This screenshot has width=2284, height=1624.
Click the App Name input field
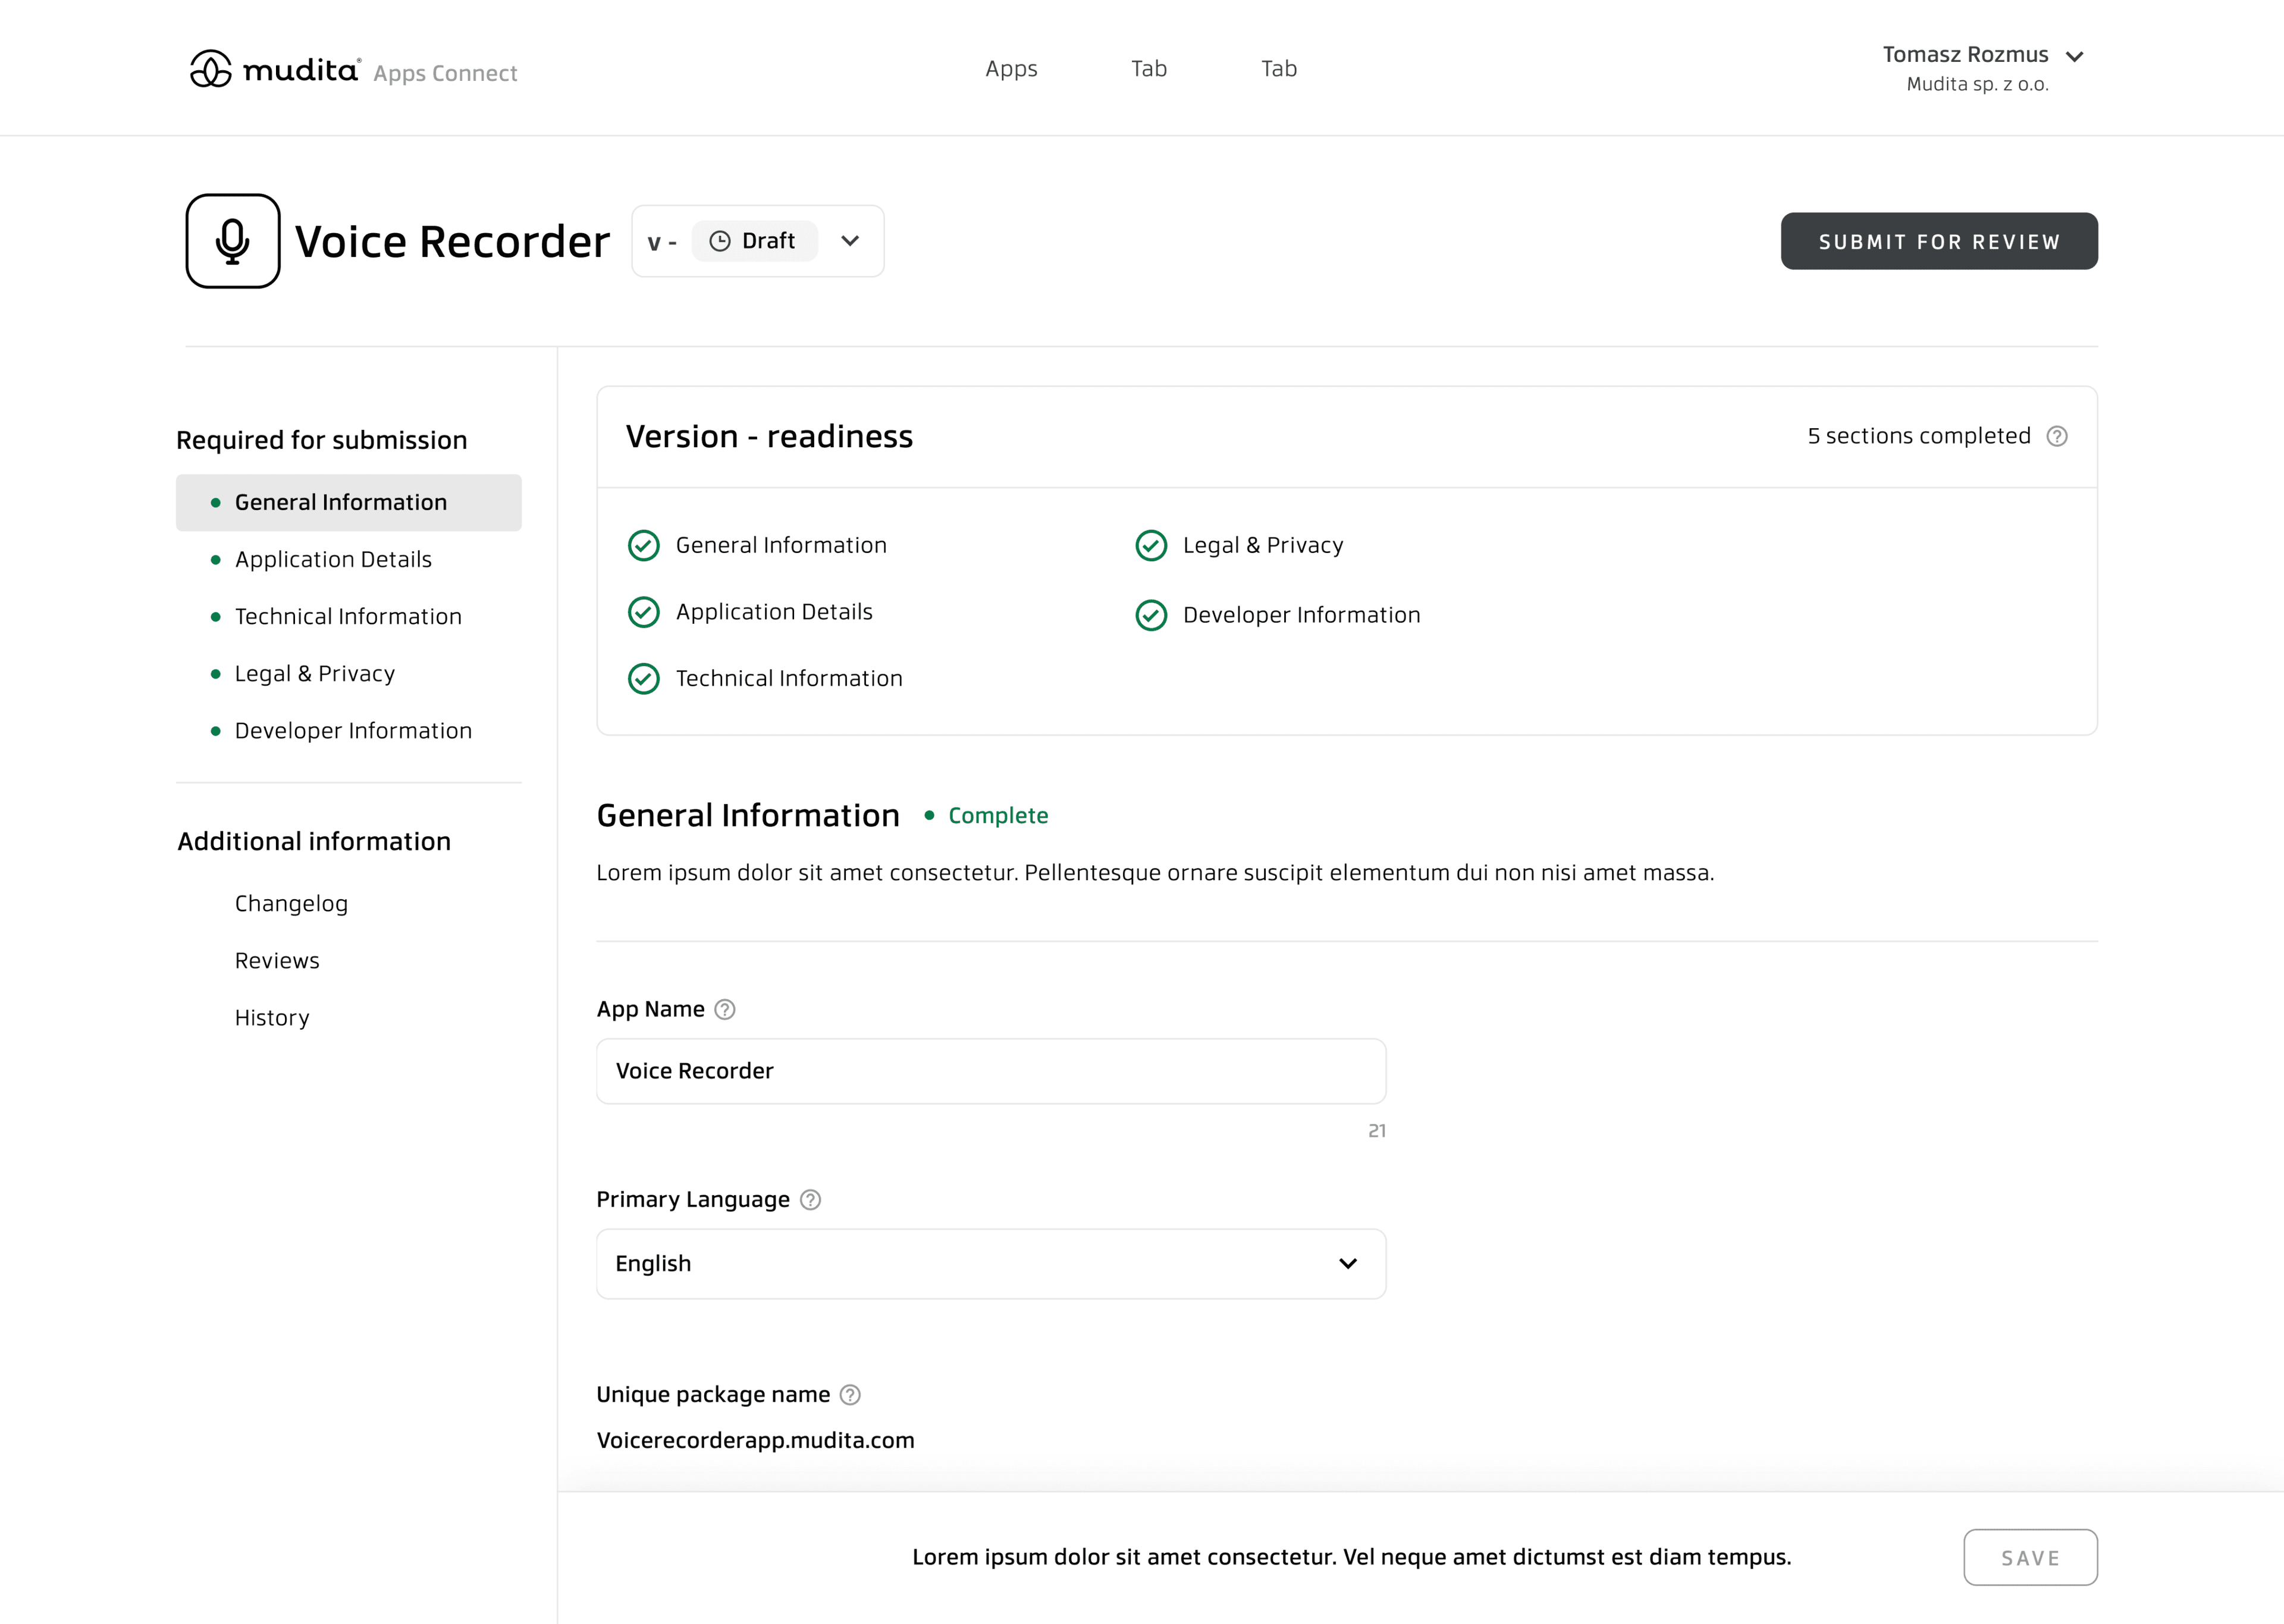991,1071
